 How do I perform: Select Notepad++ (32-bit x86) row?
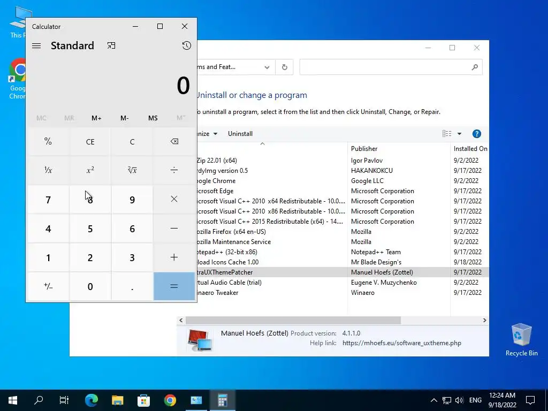[x=343, y=252]
